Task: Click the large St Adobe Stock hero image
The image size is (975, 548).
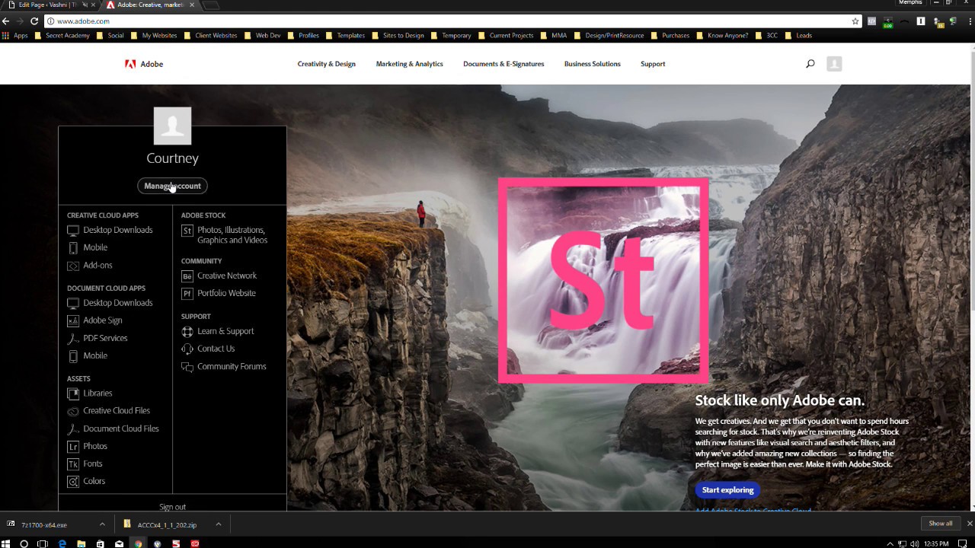Action: point(603,280)
